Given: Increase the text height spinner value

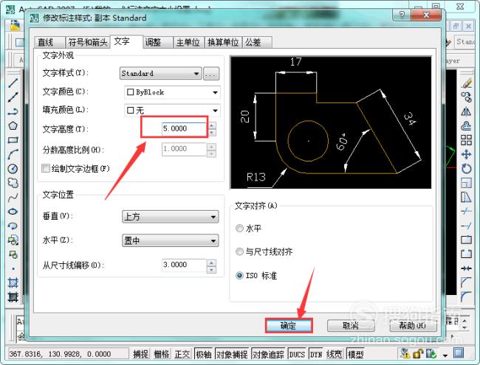Looking at the screenshot, I should click(212, 125).
